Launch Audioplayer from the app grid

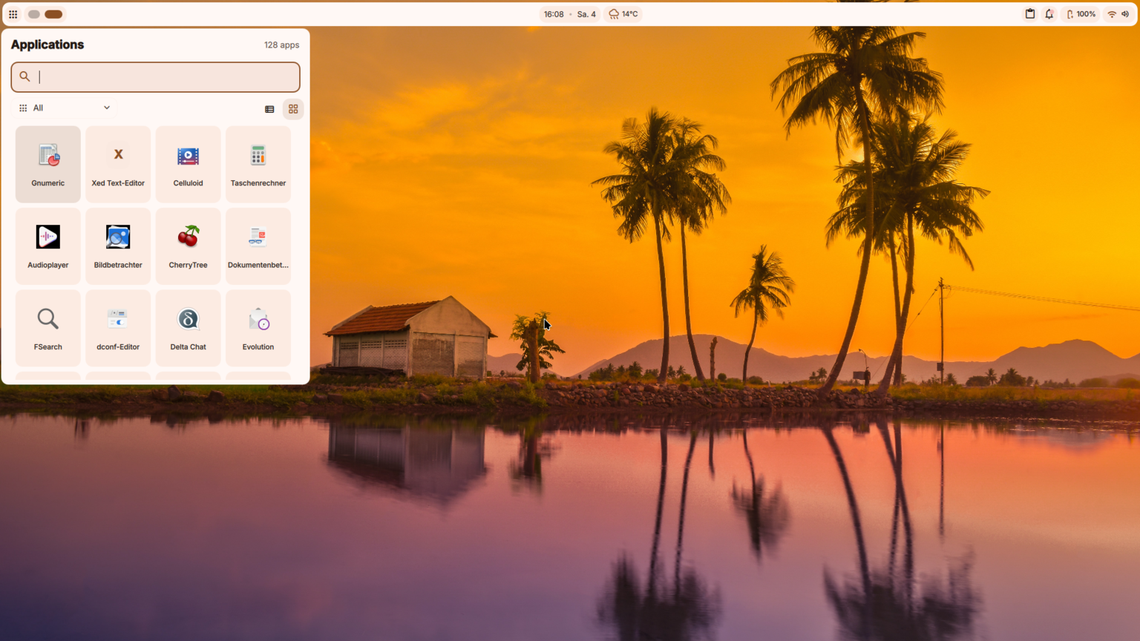[x=48, y=246]
